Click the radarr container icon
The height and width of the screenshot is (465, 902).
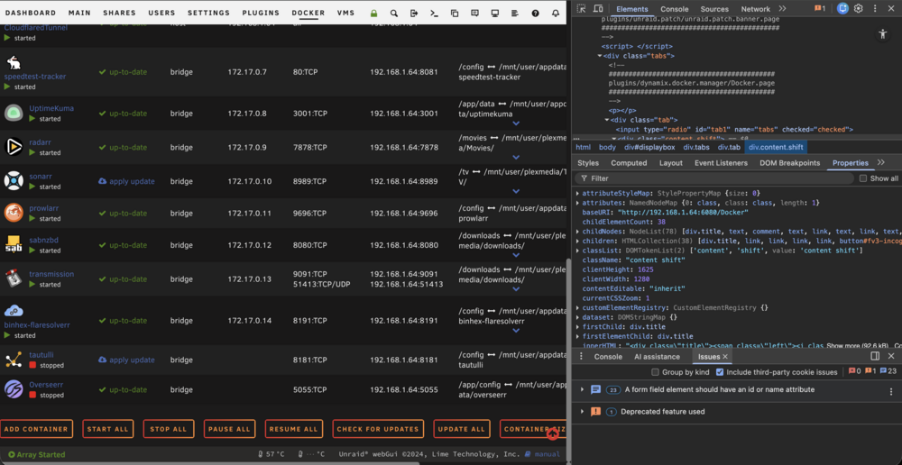pyautogui.click(x=14, y=147)
